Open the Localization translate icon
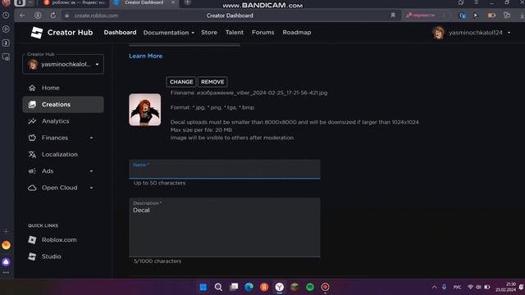Screen dimensions: 525x295 click(32, 155)
